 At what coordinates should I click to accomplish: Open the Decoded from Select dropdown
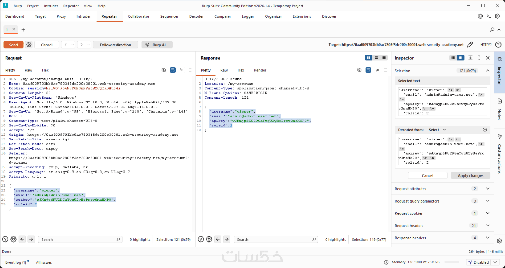tap(437, 130)
